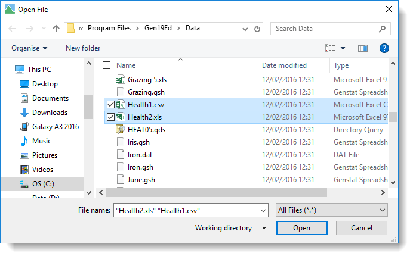Click the help question mark icon
This screenshot has width=410, height=253.
tap(384, 48)
